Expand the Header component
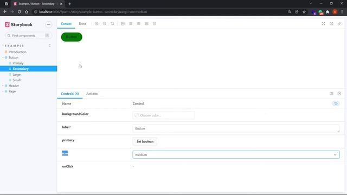 14,86
